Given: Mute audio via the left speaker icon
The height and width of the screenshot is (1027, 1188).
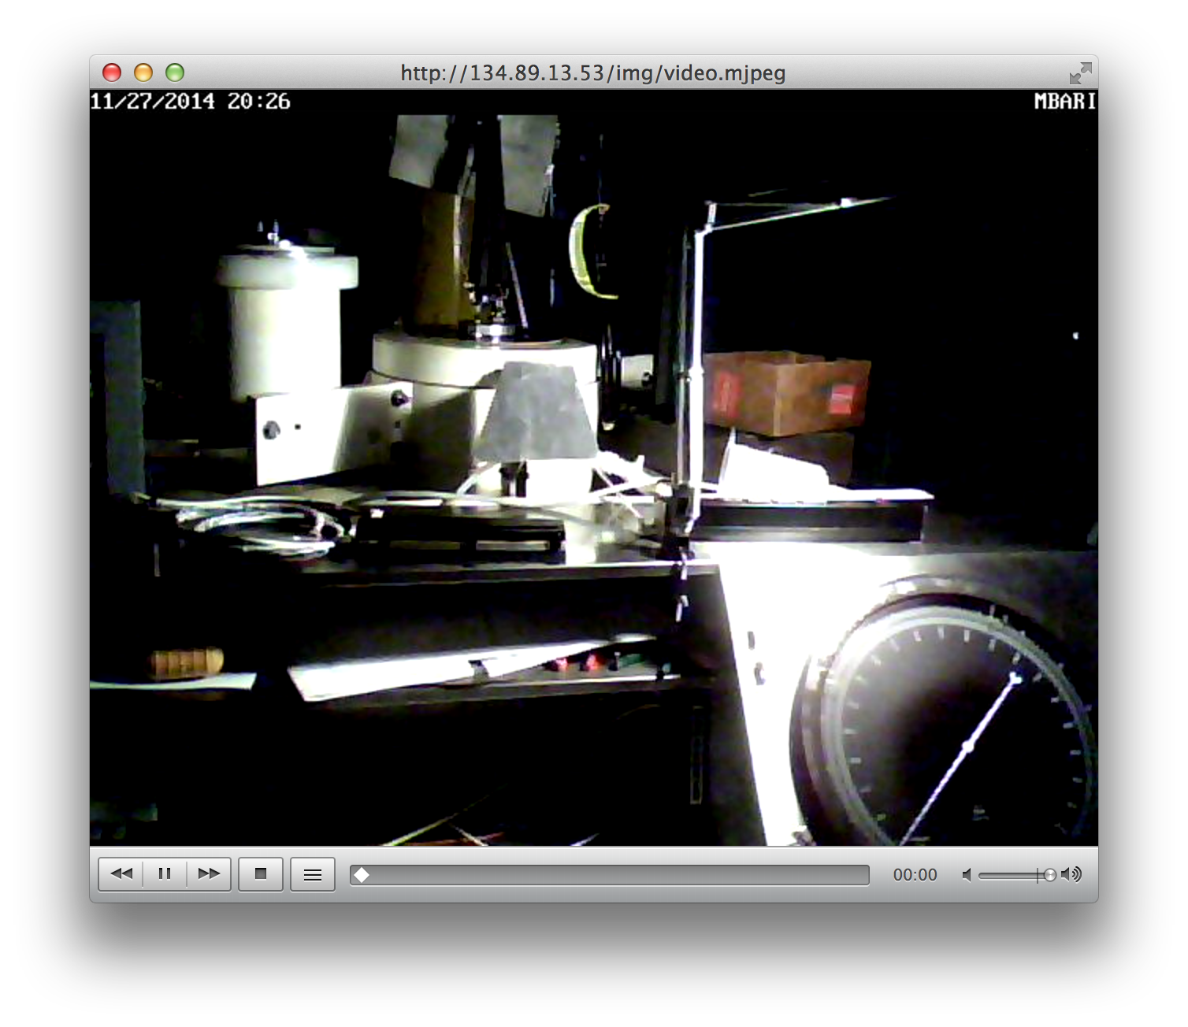Looking at the screenshot, I should 967,875.
